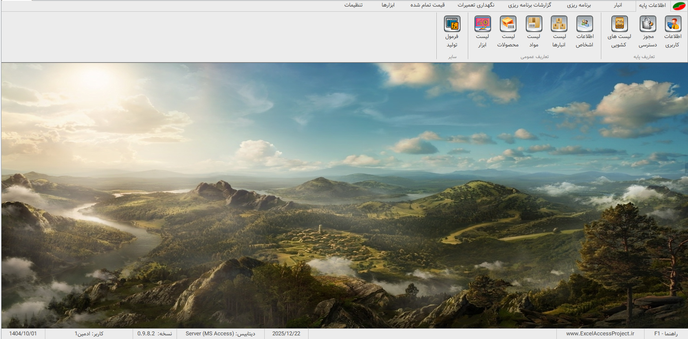Select the Planning (برنامه ریزی) tab
Screen dimensions: 688x339
point(579,5)
